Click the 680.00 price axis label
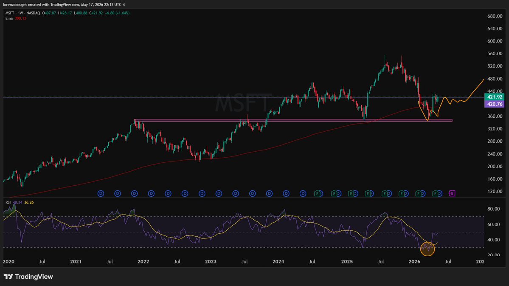 495,16
